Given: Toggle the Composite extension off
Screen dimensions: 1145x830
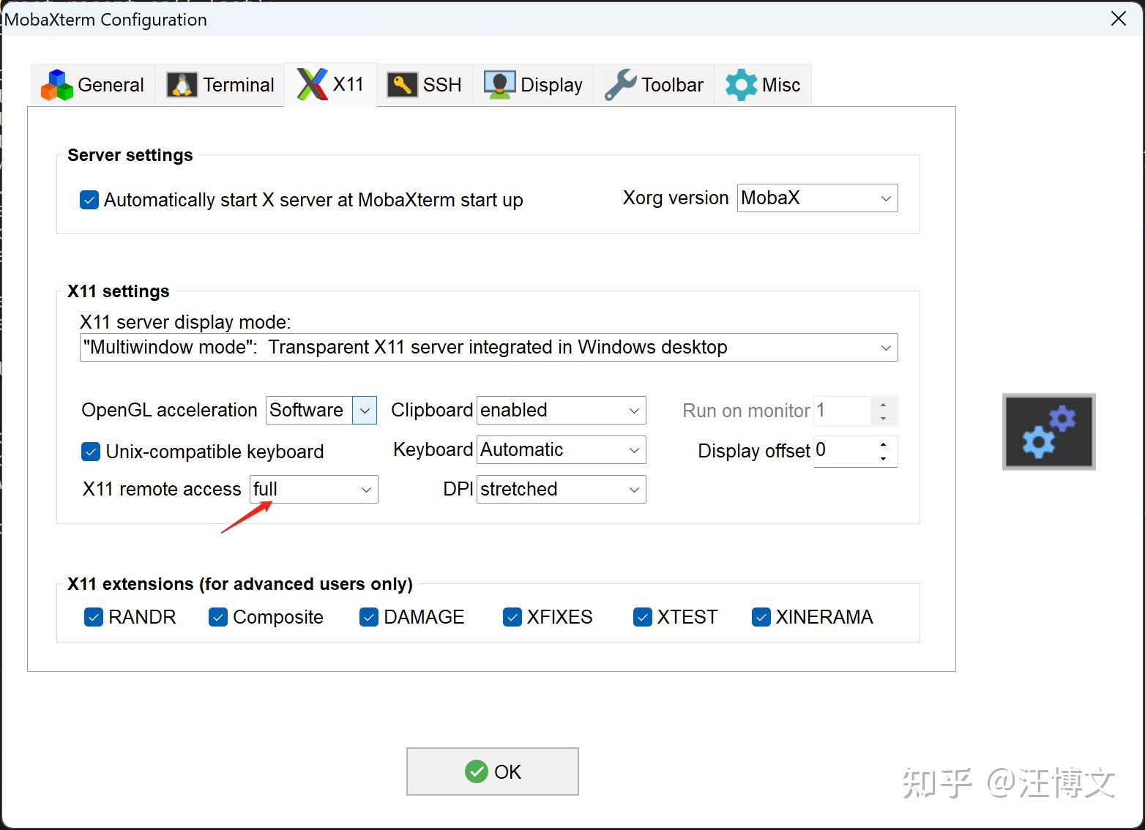Looking at the screenshot, I should coord(217,617).
